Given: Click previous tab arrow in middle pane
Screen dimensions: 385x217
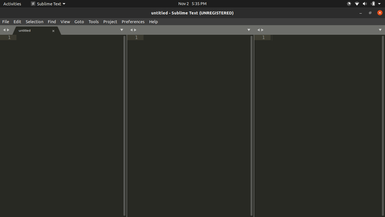Looking at the screenshot, I should 131,30.
